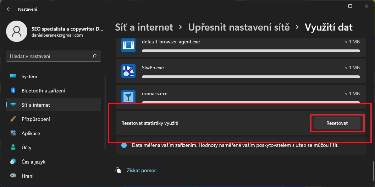Open the Systém settings category
Image resolution: width=375 pixels, height=187 pixels.
coord(29,76)
